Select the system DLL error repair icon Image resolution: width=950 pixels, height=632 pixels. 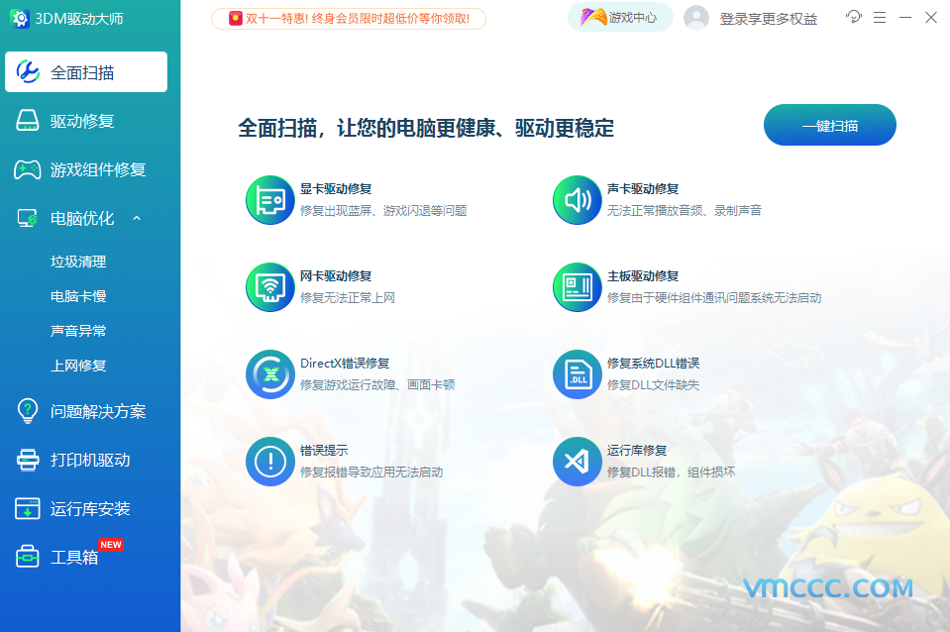[x=578, y=374]
